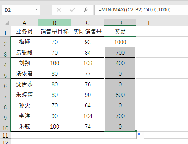Click actual sales cell 93
The width and height of the screenshot is (188, 144).
[88, 42]
